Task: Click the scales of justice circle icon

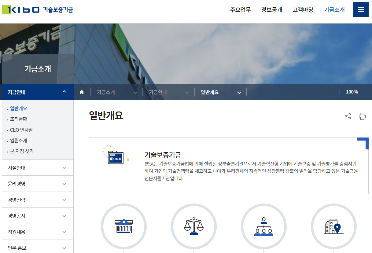Action: tap(194, 226)
